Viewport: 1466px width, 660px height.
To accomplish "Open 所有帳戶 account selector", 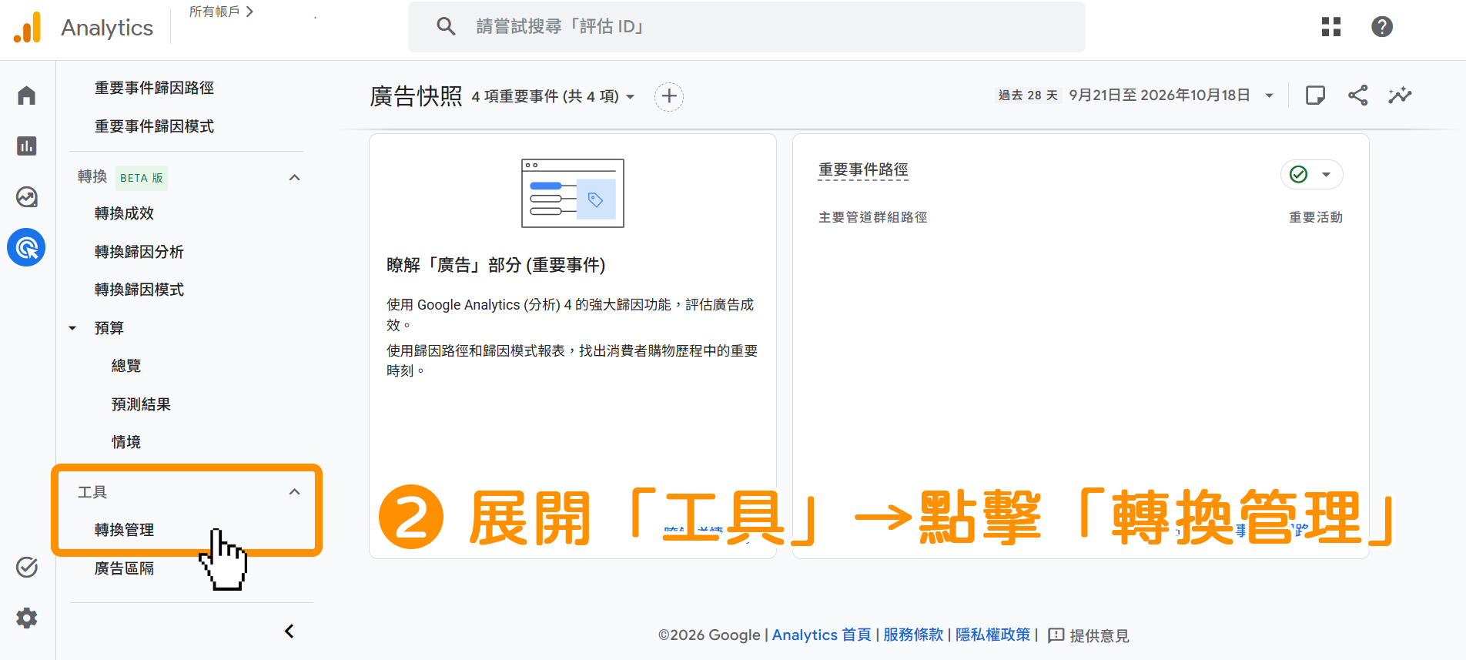I will point(222,12).
